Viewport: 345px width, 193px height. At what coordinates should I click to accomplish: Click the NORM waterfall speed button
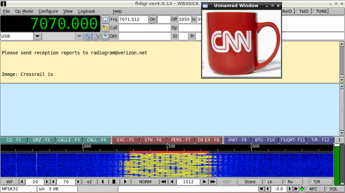(x=145, y=182)
